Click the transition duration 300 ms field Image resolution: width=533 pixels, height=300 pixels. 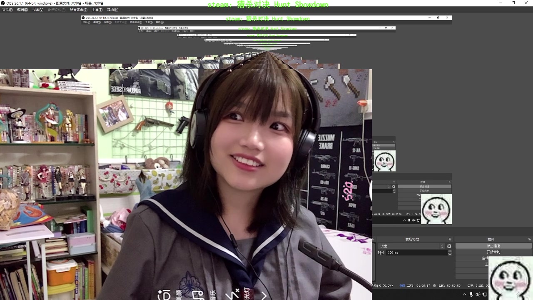(416, 253)
